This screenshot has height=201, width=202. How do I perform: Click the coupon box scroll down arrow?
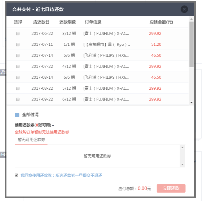coord(182,164)
